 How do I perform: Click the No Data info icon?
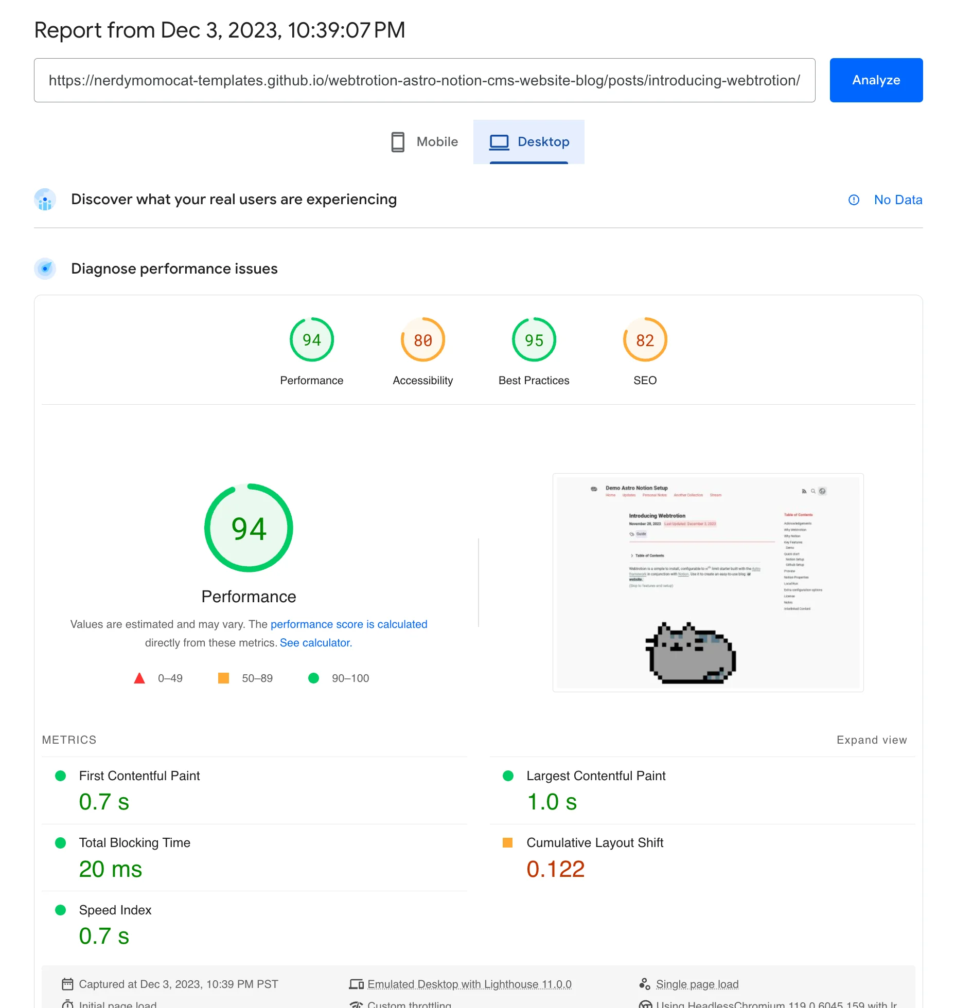[854, 200]
